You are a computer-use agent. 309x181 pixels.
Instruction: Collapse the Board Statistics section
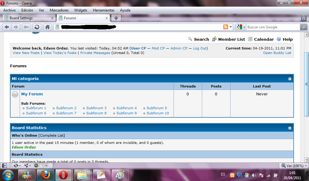pyautogui.click(x=290, y=128)
